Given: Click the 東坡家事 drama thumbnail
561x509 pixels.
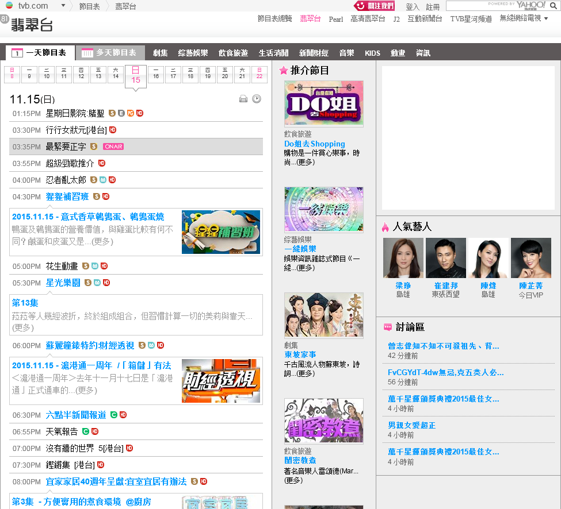Looking at the screenshot, I should pyautogui.click(x=324, y=315).
